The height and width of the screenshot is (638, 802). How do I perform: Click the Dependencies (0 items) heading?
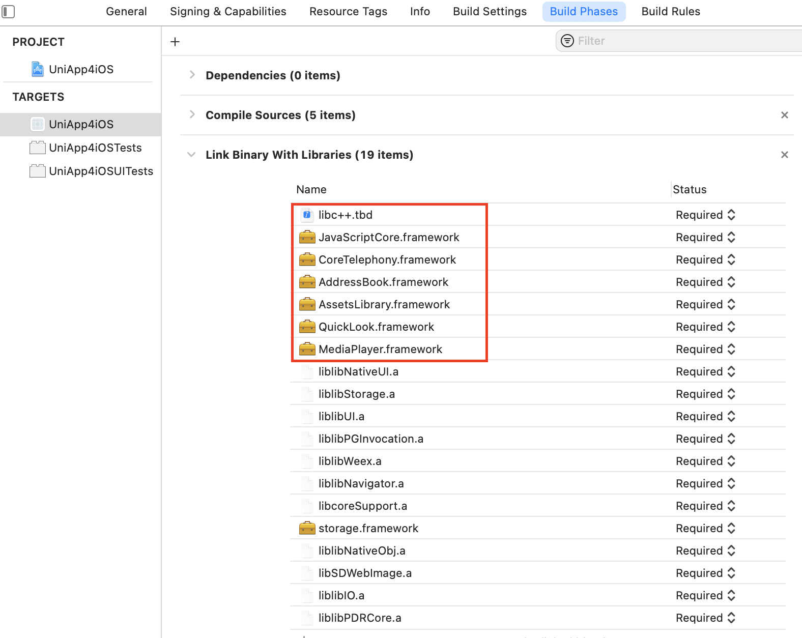point(273,75)
